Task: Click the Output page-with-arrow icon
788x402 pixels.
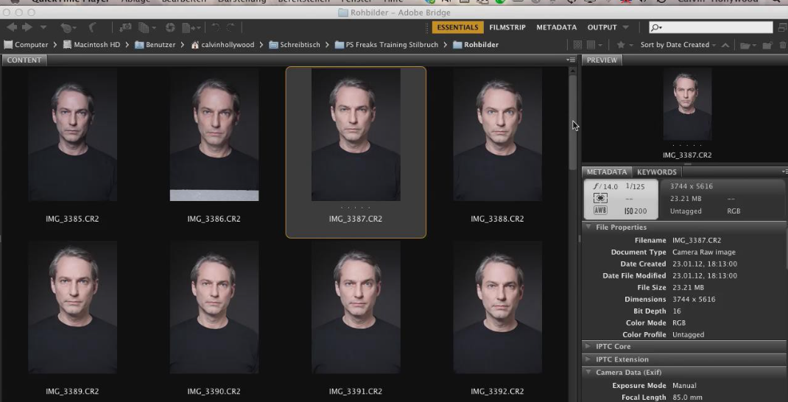Action: point(191,28)
